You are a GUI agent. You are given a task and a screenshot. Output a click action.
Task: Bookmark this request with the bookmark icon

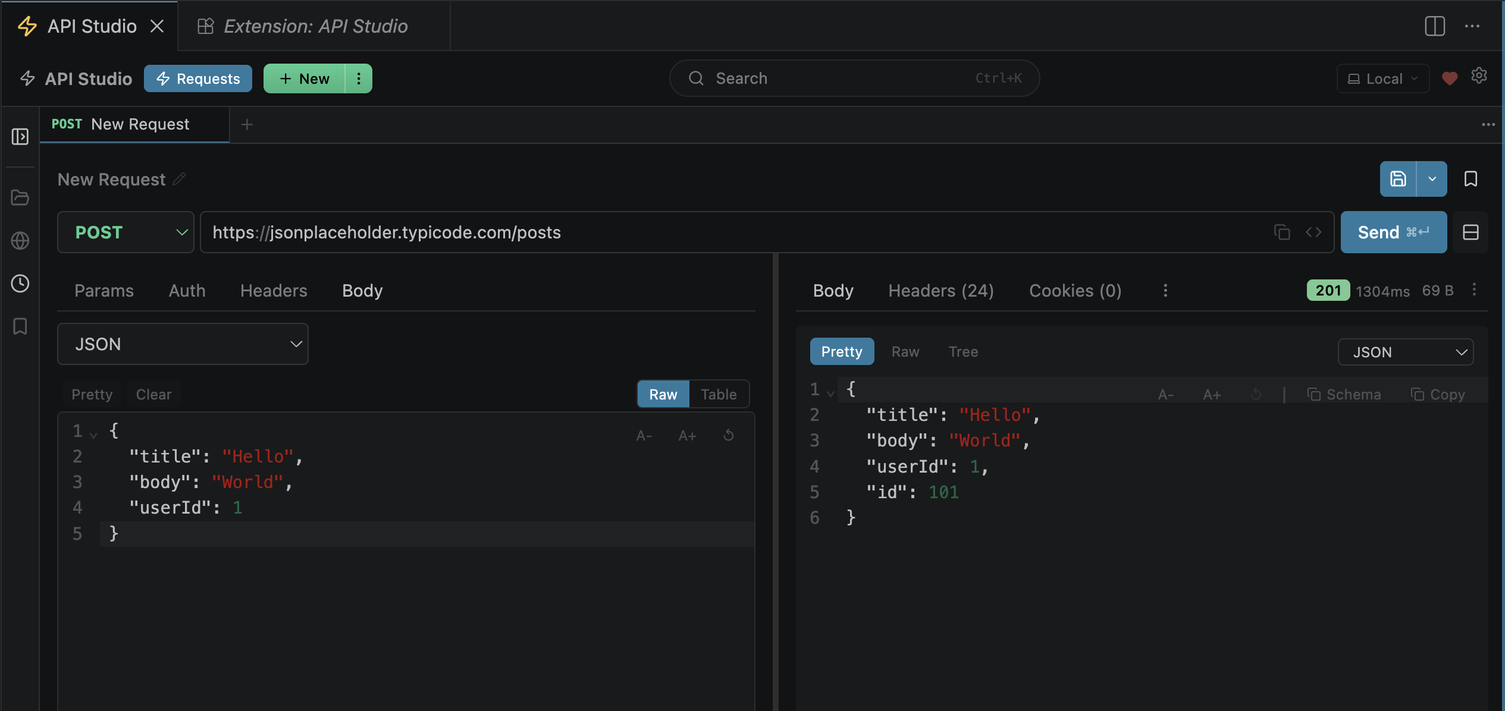[x=1470, y=179]
